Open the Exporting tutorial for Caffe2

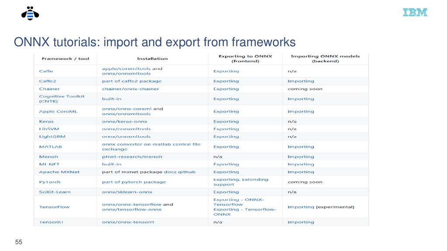pos(226,81)
